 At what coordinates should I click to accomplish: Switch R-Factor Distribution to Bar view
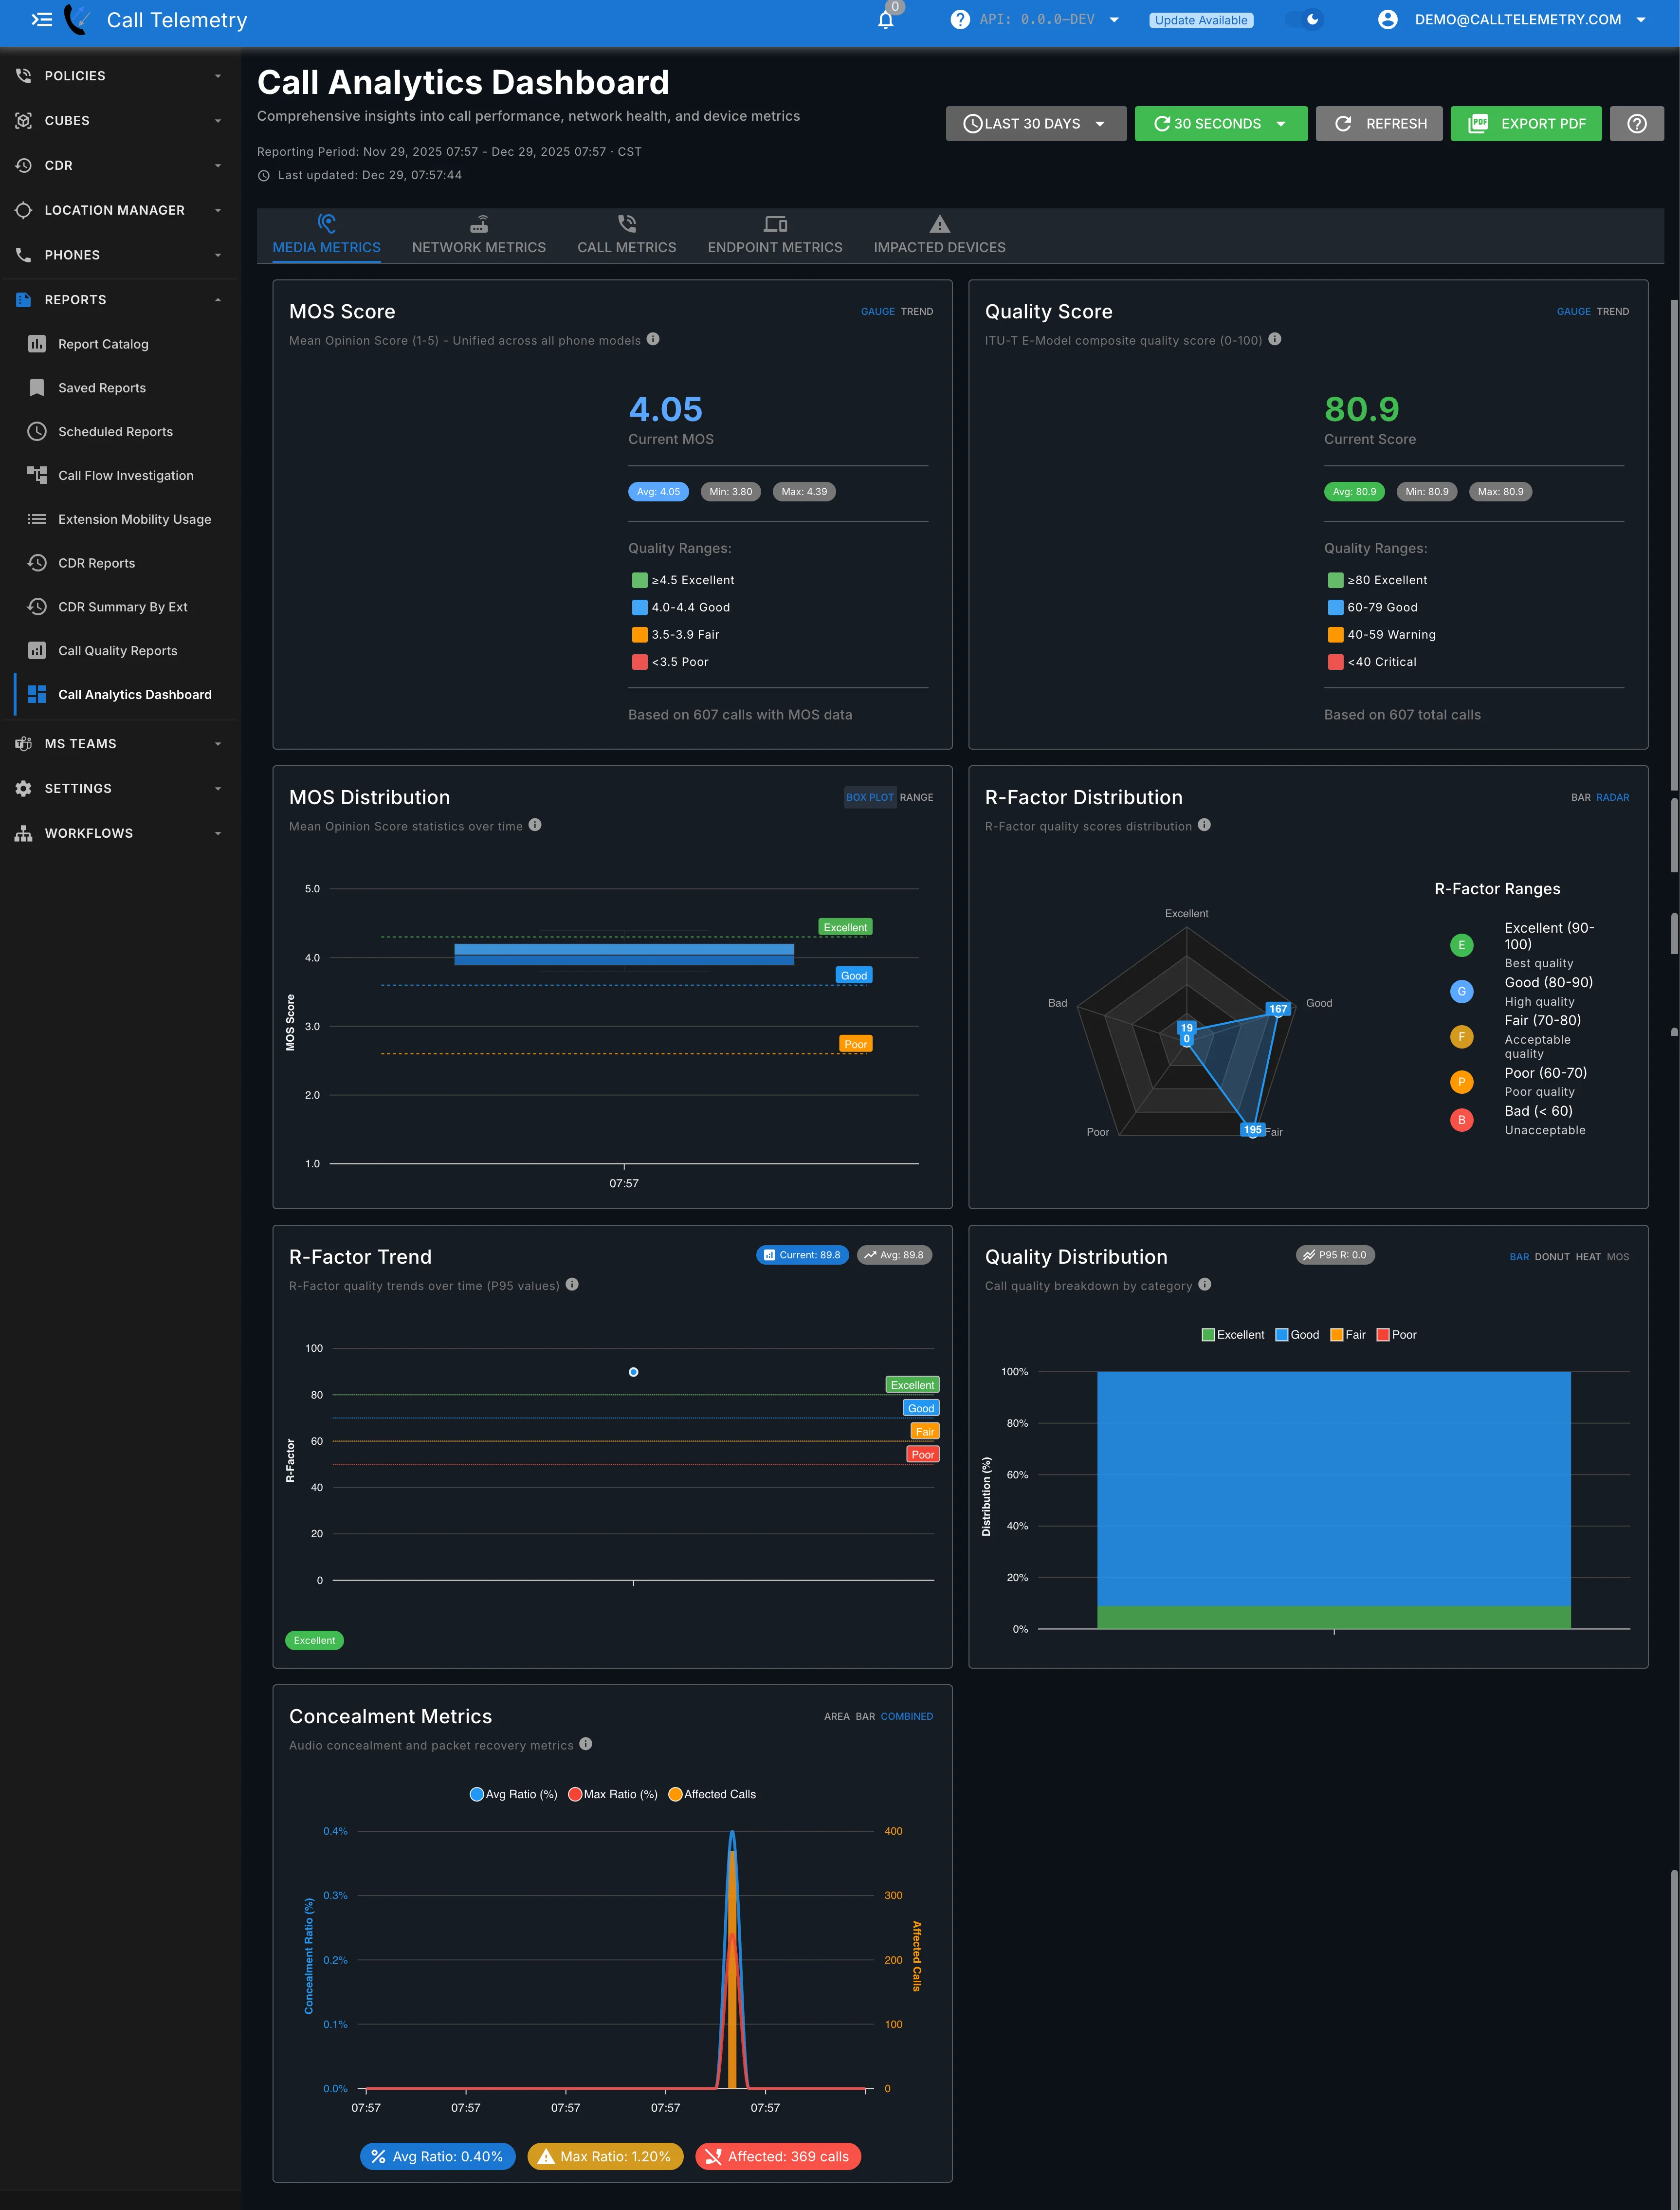[x=1580, y=798]
